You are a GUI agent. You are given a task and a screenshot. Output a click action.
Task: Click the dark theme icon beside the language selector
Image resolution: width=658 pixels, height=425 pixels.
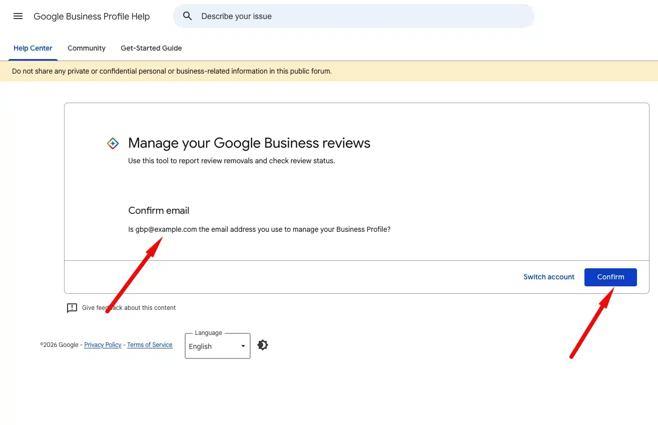pyautogui.click(x=262, y=345)
